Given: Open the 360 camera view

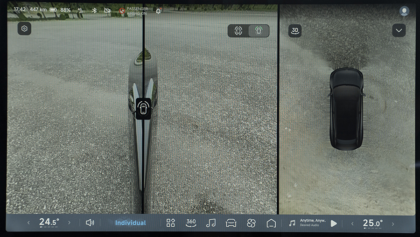Looking at the screenshot, I should 191,223.
